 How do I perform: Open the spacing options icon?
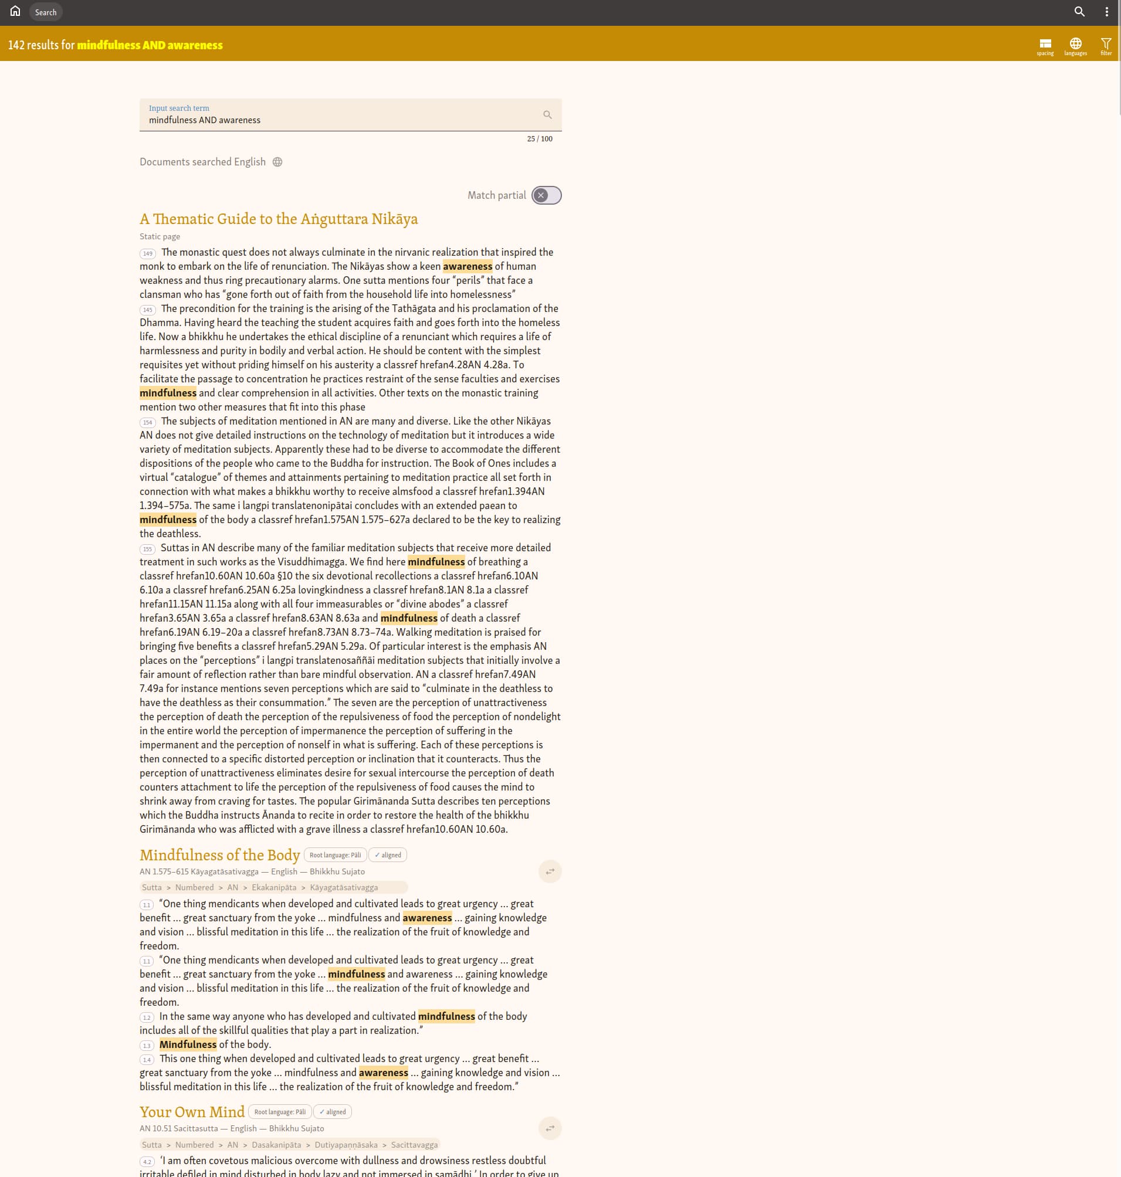tap(1045, 45)
